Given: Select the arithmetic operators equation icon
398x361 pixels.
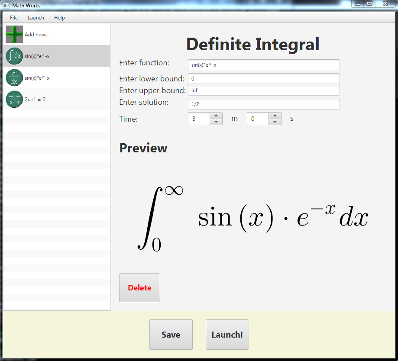Looking at the screenshot, I should pyautogui.click(x=14, y=99).
